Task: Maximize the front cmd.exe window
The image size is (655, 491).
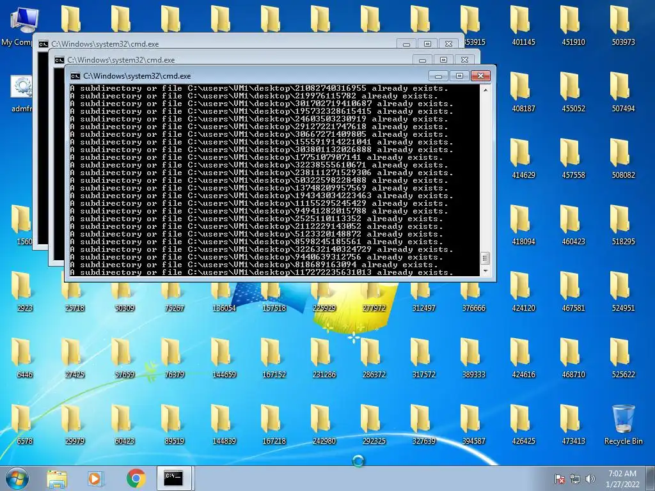Action: tap(459, 76)
